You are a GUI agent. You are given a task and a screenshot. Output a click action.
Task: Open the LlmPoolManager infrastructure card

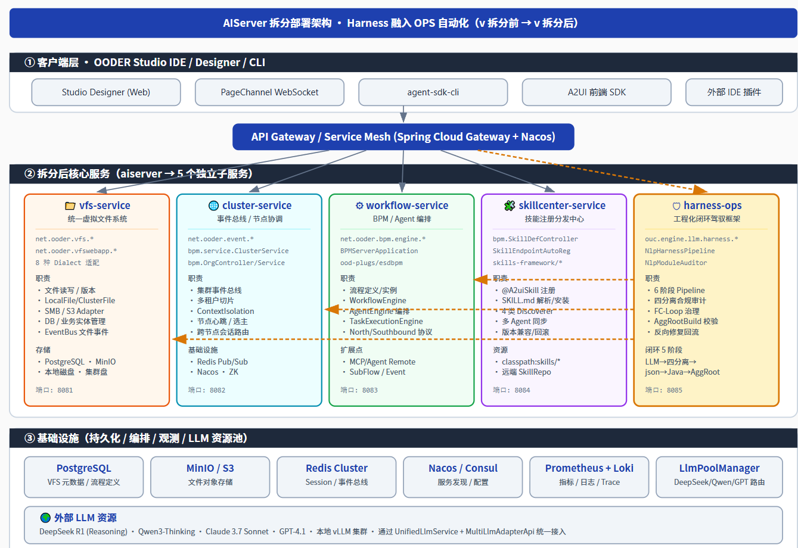pyautogui.click(x=719, y=477)
